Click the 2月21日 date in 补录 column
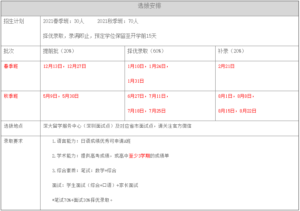Screen dimensions: 300x211 (x=226, y=66)
